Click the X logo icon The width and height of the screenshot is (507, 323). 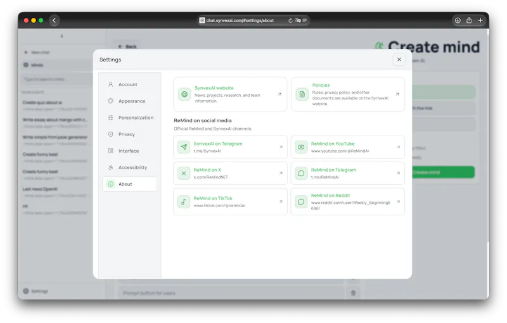[184, 173]
